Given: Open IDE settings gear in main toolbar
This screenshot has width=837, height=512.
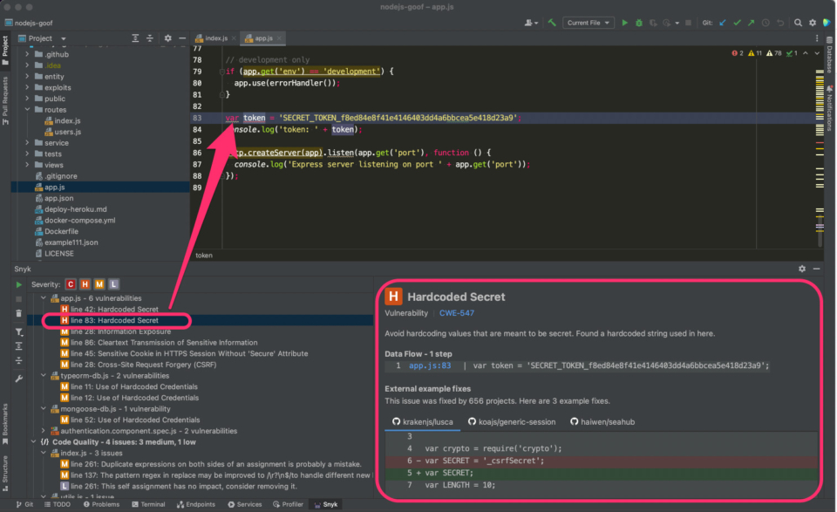Looking at the screenshot, I should tap(813, 23).
